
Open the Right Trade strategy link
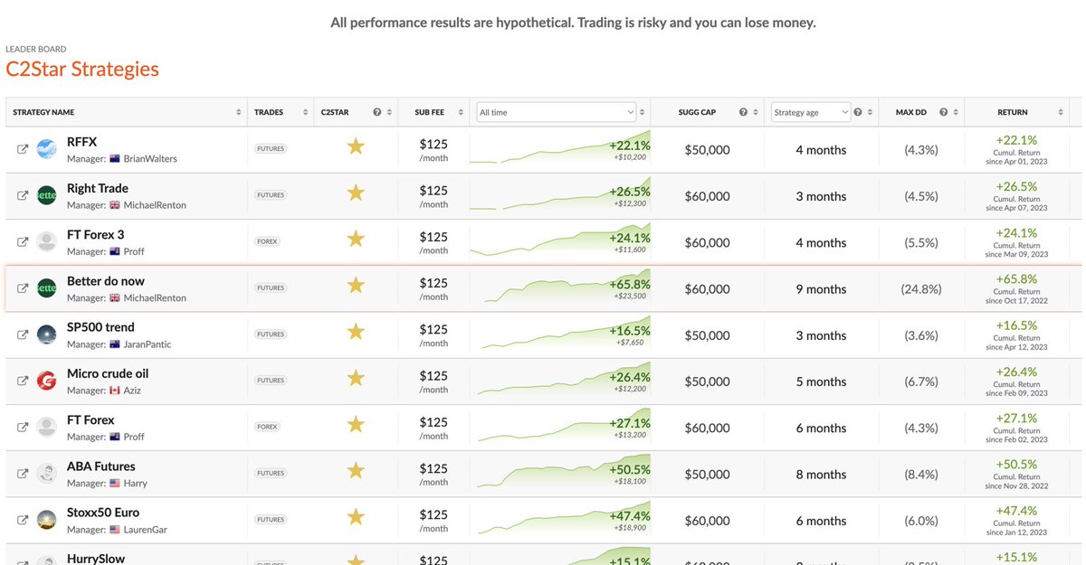tap(98, 188)
